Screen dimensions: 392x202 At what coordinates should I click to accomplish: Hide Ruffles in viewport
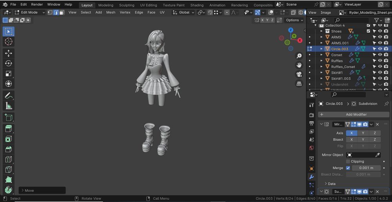(x=380, y=61)
